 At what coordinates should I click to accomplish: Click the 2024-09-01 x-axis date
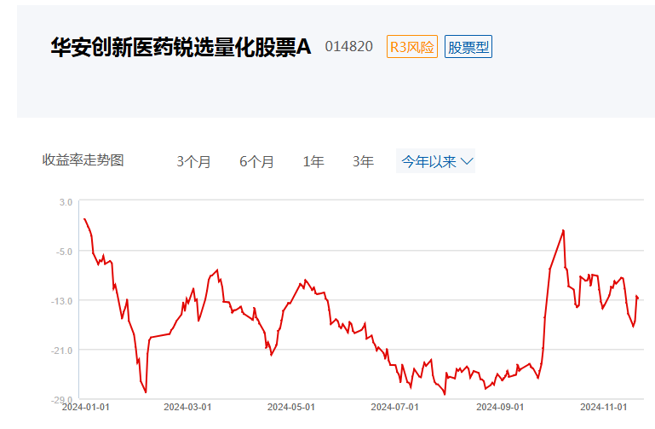pyautogui.click(x=500, y=408)
